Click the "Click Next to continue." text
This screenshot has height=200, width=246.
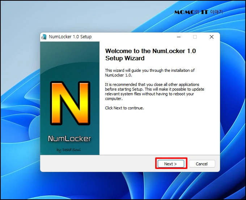pyautogui.click(x=124, y=108)
